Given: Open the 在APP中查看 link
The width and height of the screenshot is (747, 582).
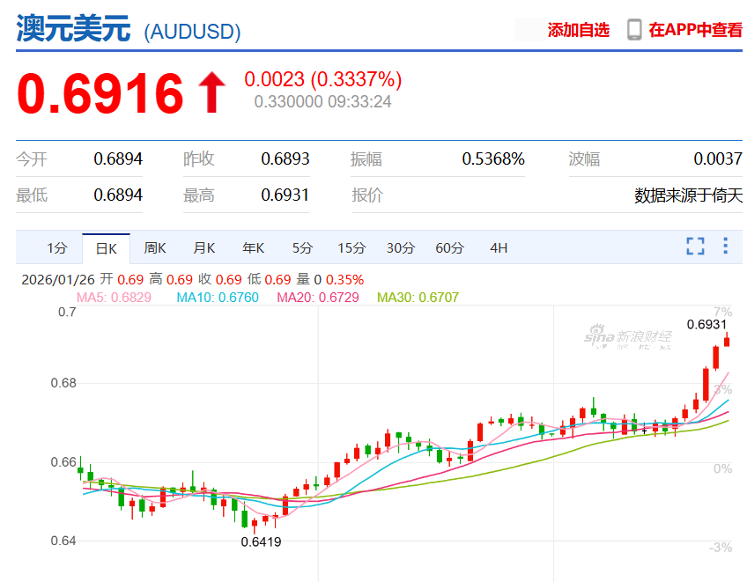Looking at the screenshot, I should [x=695, y=30].
